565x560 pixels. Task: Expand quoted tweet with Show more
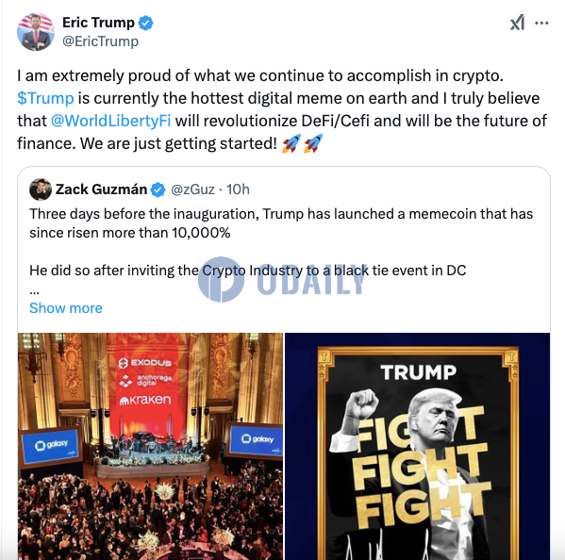click(66, 308)
